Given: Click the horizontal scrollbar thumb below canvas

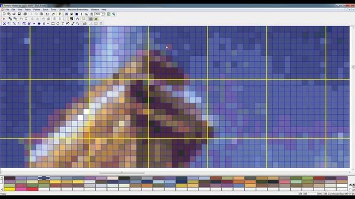Looking at the screenshot, I should [122, 172].
